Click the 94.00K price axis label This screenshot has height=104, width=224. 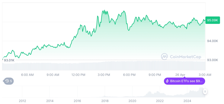coord(213,41)
